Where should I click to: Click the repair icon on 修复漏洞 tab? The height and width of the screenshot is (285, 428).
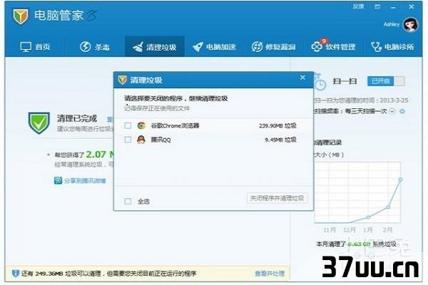(257, 47)
